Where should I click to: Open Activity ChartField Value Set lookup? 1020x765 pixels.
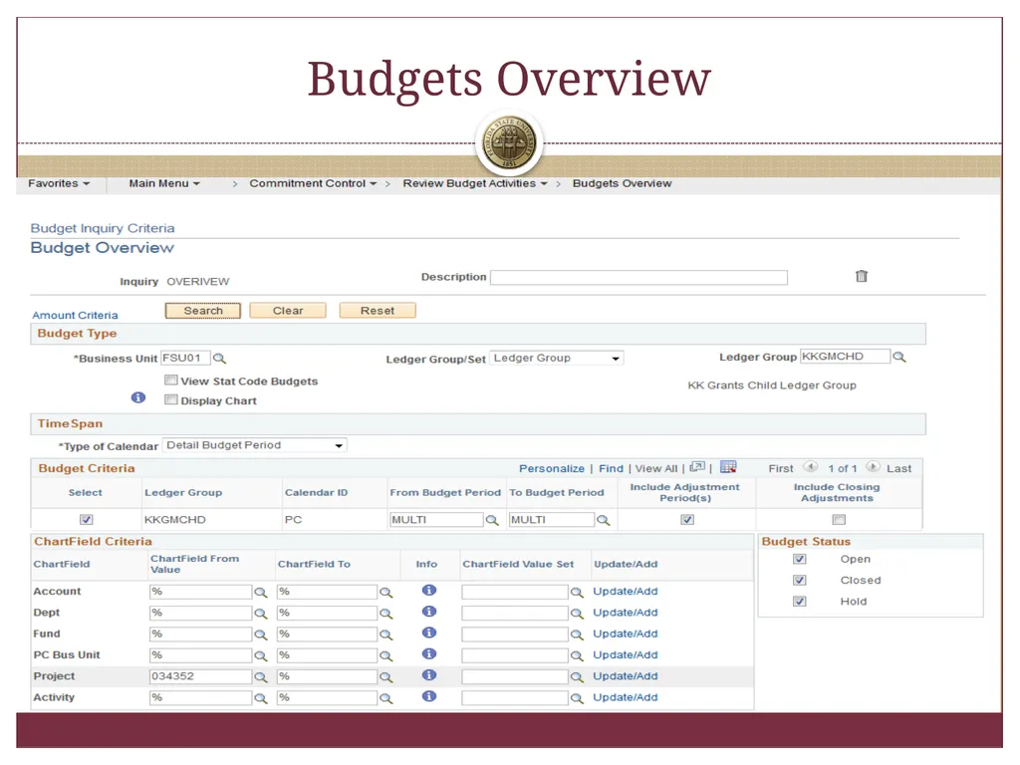pos(577,698)
